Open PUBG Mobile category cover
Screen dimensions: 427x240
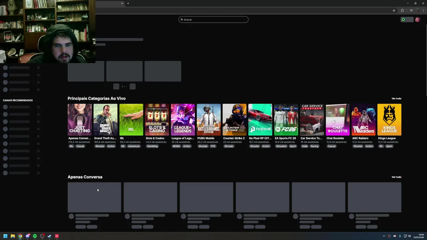[x=208, y=120]
